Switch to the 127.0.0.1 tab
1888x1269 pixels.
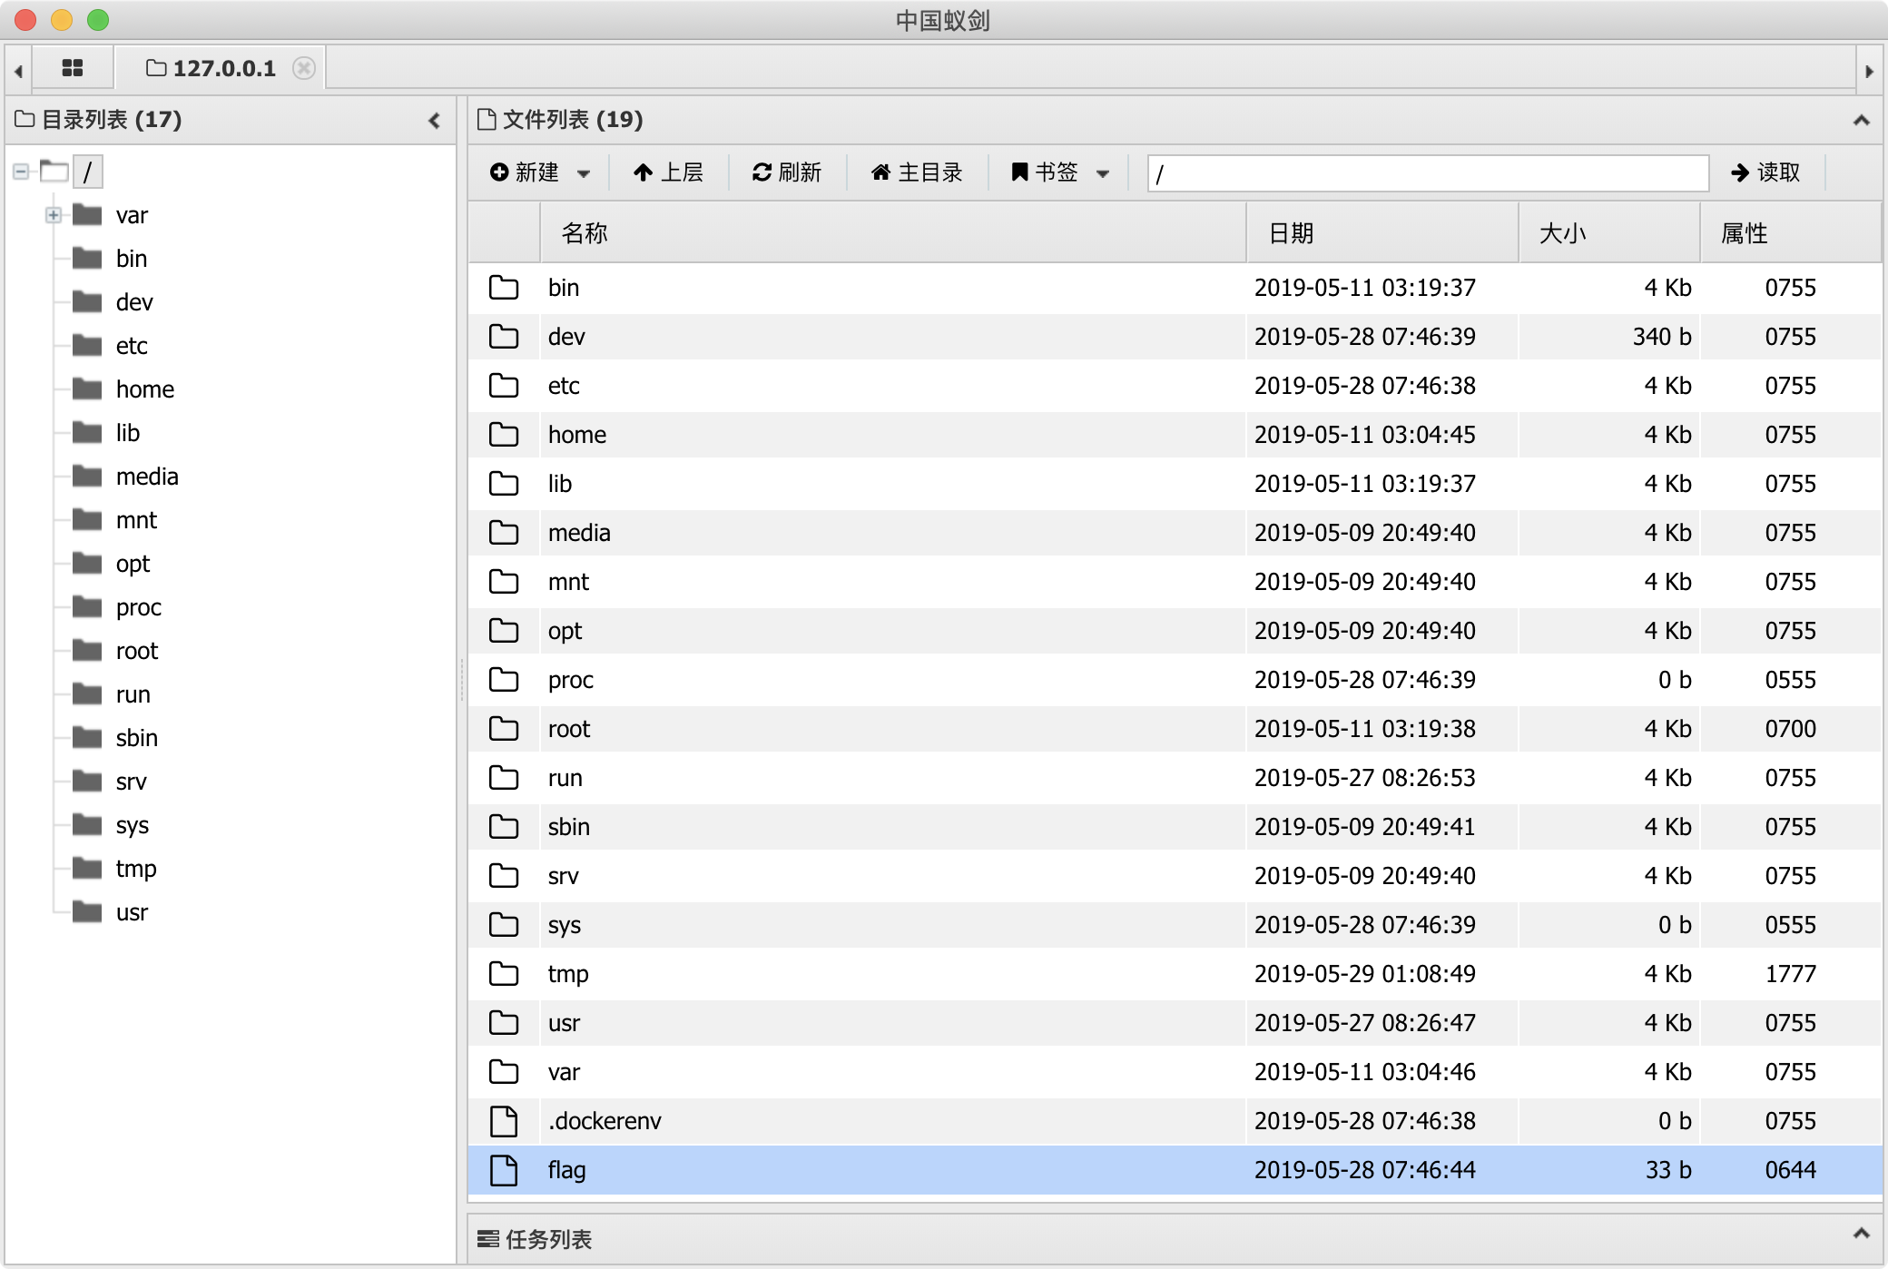(x=222, y=68)
